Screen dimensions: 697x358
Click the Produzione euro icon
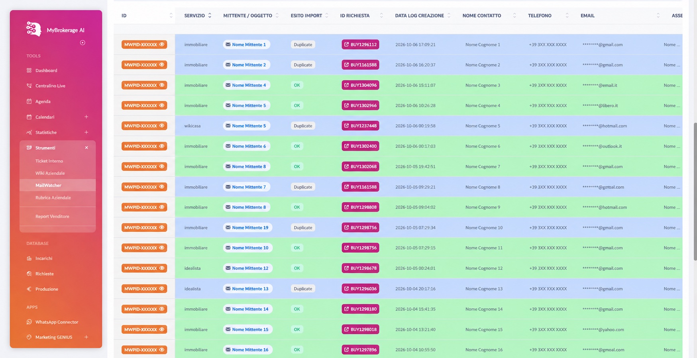point(29,289)
